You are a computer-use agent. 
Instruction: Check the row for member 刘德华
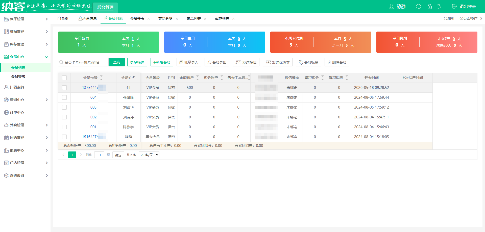click(64, 107)
